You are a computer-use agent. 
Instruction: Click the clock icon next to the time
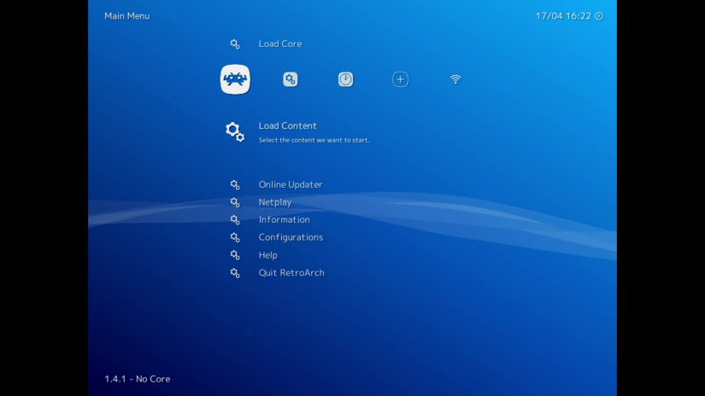coord(599,16)
